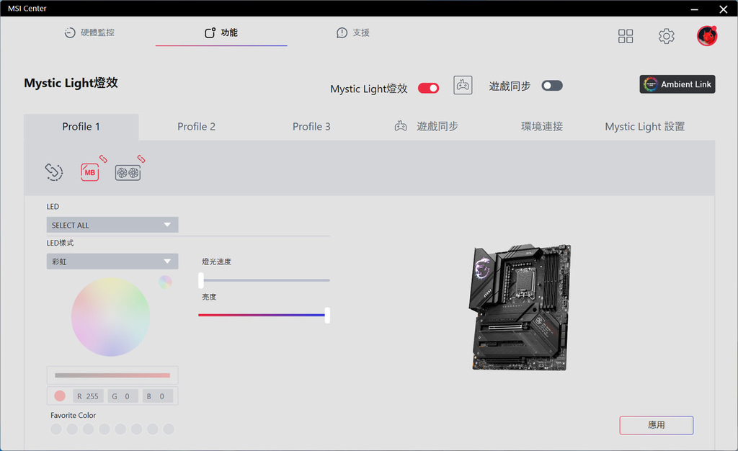Click the gamepad icon beside Mystic Light toggle
738x451 pixels.
point(463,85)
